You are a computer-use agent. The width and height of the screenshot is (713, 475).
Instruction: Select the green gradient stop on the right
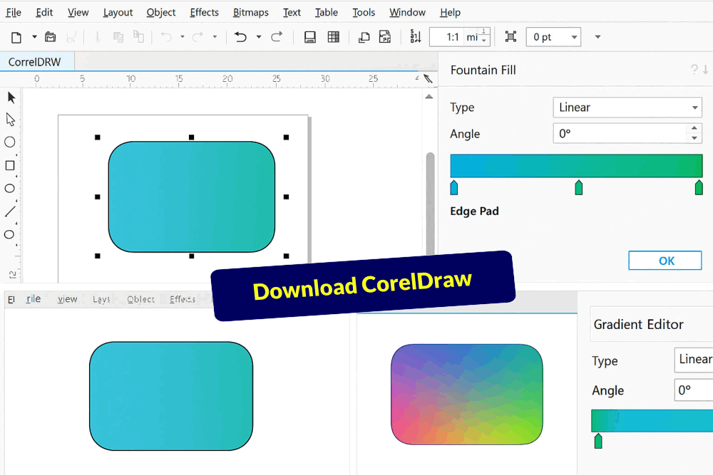[x=699, y=187]
